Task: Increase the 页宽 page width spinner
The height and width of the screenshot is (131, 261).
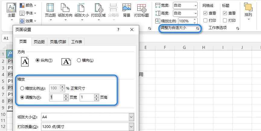Action: [66, 96]
